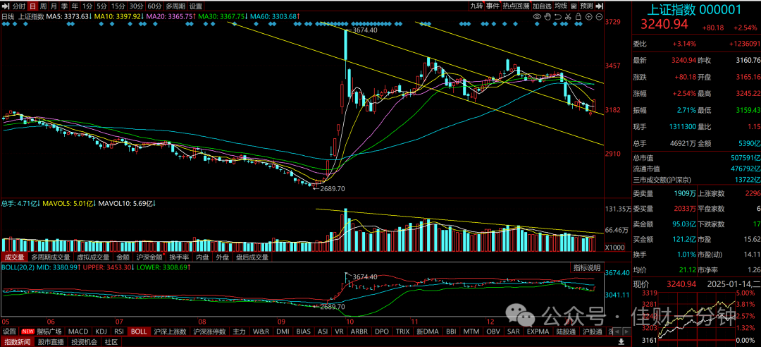Zoom out with the minus circle icon

coord(599,16)
